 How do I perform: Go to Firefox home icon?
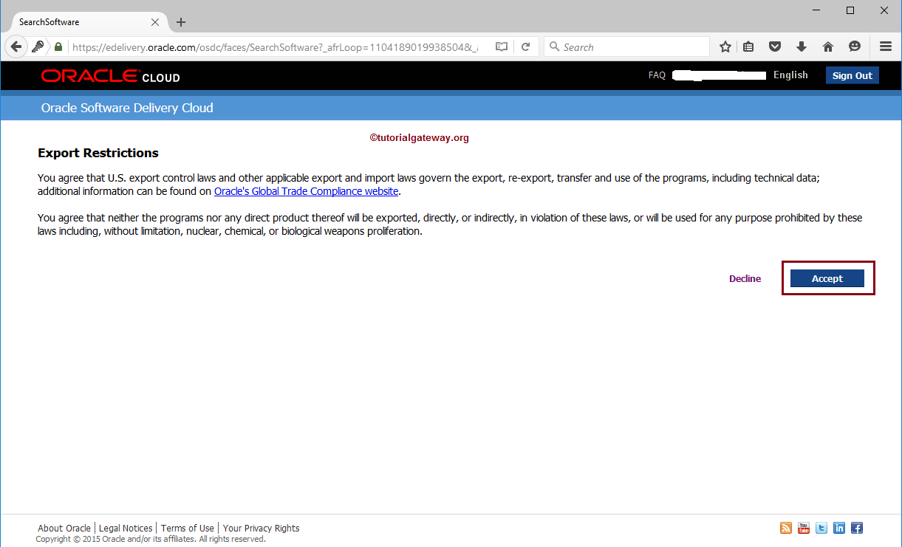click(x=828, y=47)
